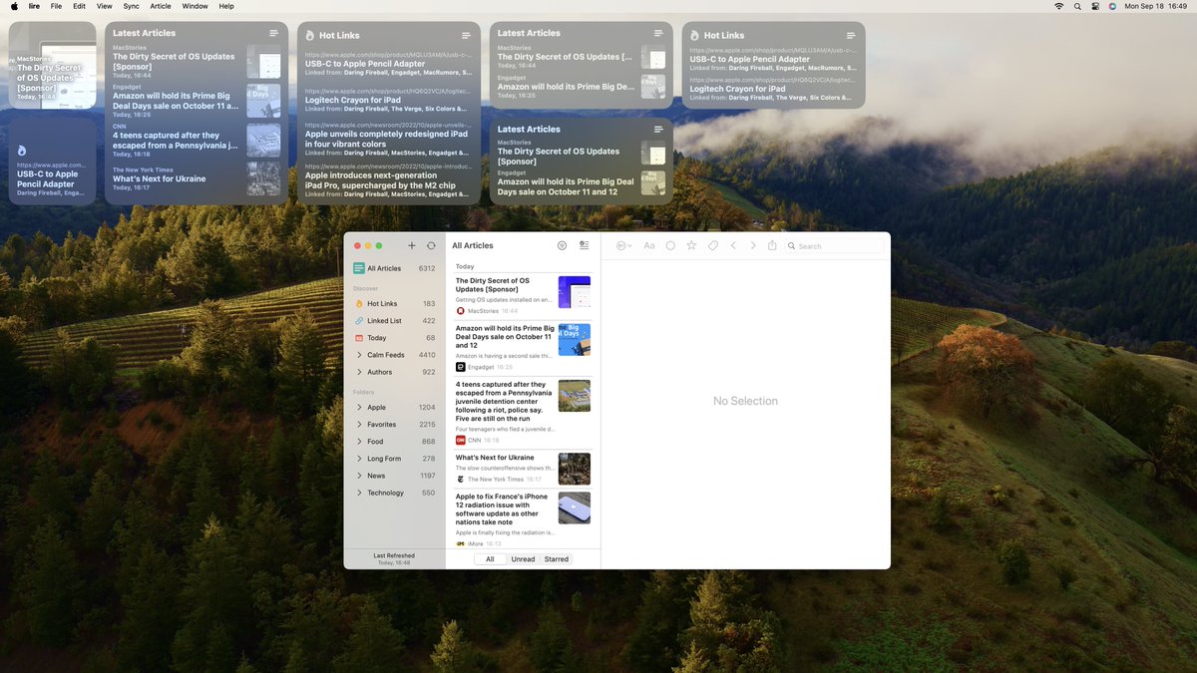Image resolution: width=1197 pixels, height=673 pixels.
Task: Open the File menu
Action: (x=56, y=6)
